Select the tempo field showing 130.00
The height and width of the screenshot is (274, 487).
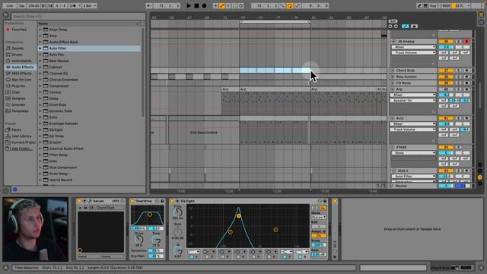[33, 5]
